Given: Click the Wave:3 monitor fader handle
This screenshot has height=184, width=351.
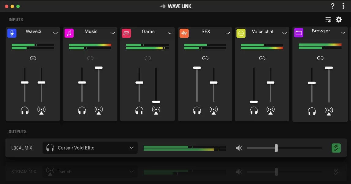Looking at the screenshot, I should 25,83.
